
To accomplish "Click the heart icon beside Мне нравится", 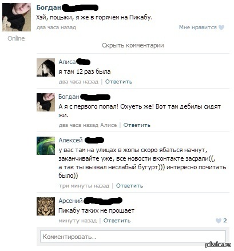I will (x=221, y=27).
